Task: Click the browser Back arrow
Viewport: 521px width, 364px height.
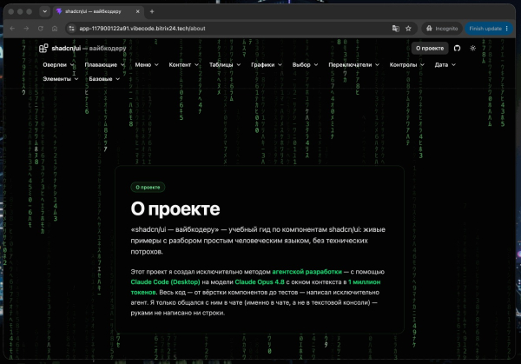Action: click(12, 29)
